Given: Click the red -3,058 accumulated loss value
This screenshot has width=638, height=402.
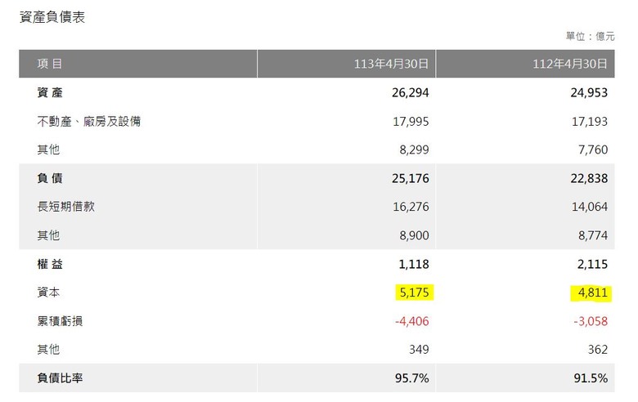Looking at the screenshot, I should 591,321.
